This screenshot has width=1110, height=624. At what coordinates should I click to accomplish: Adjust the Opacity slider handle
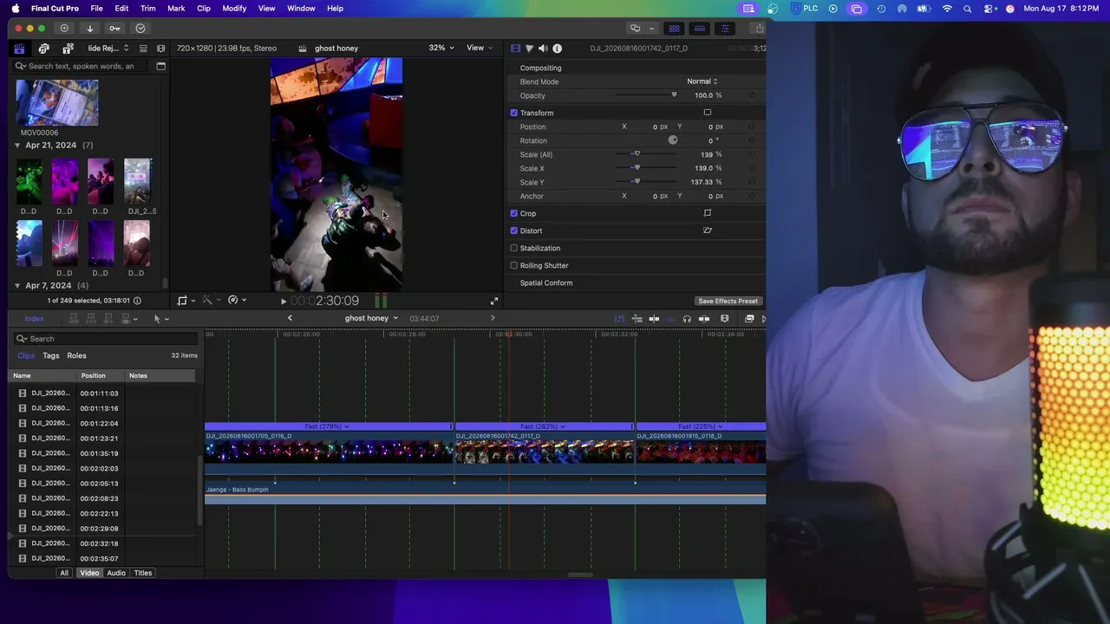pos(674,95)
